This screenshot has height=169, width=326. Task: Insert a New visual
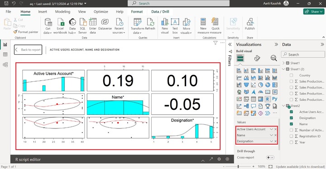[165, 26]
